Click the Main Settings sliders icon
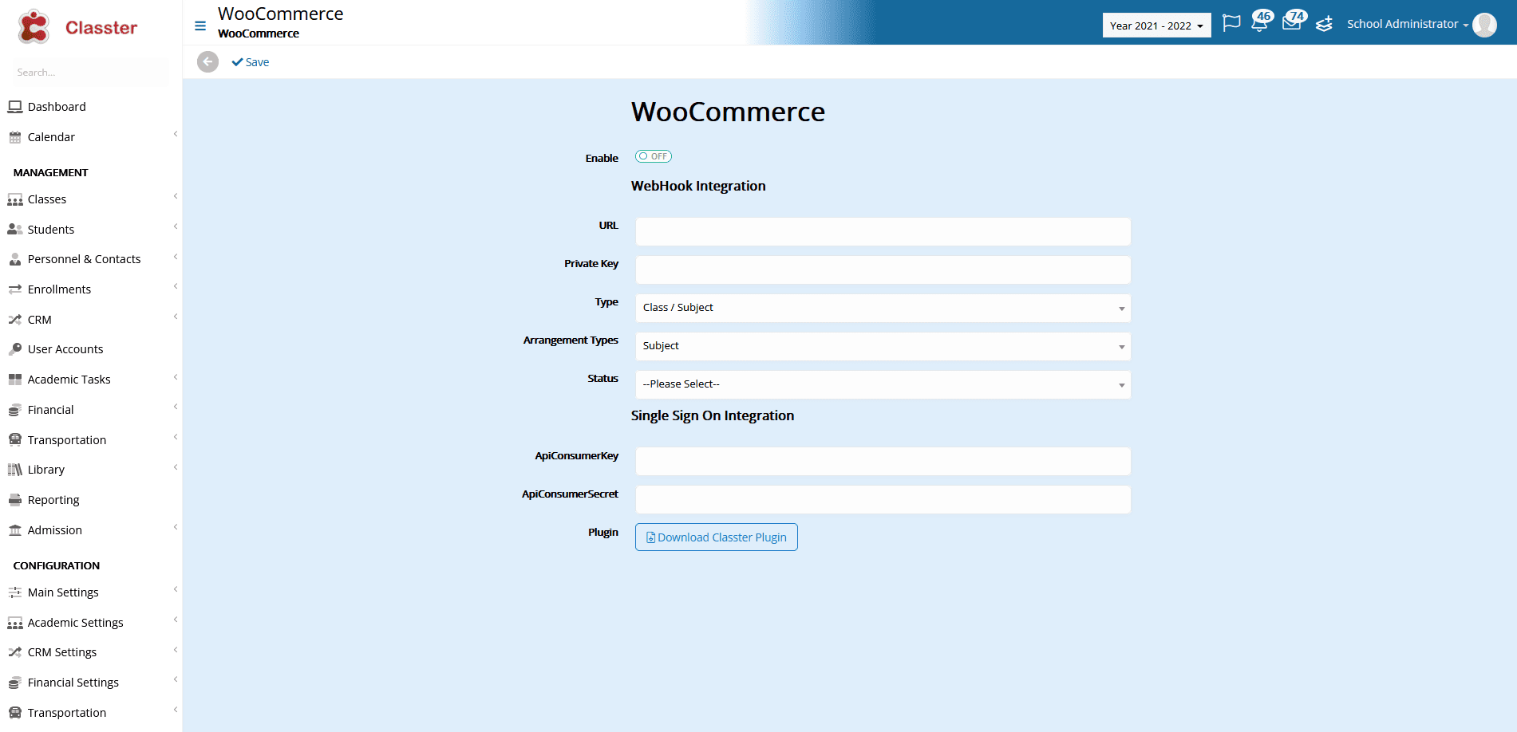The height and width of the screenshot is (732, 1517). click(15, 592)
